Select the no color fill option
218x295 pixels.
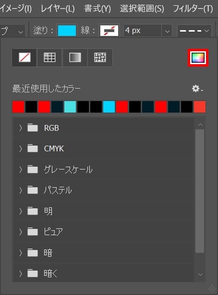24,57
